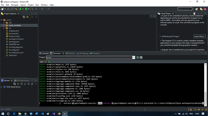This screenshot has height=116, width=208.
Task: Click Collapse all icon in Cheat Sheets
Action: coord(194,14)
